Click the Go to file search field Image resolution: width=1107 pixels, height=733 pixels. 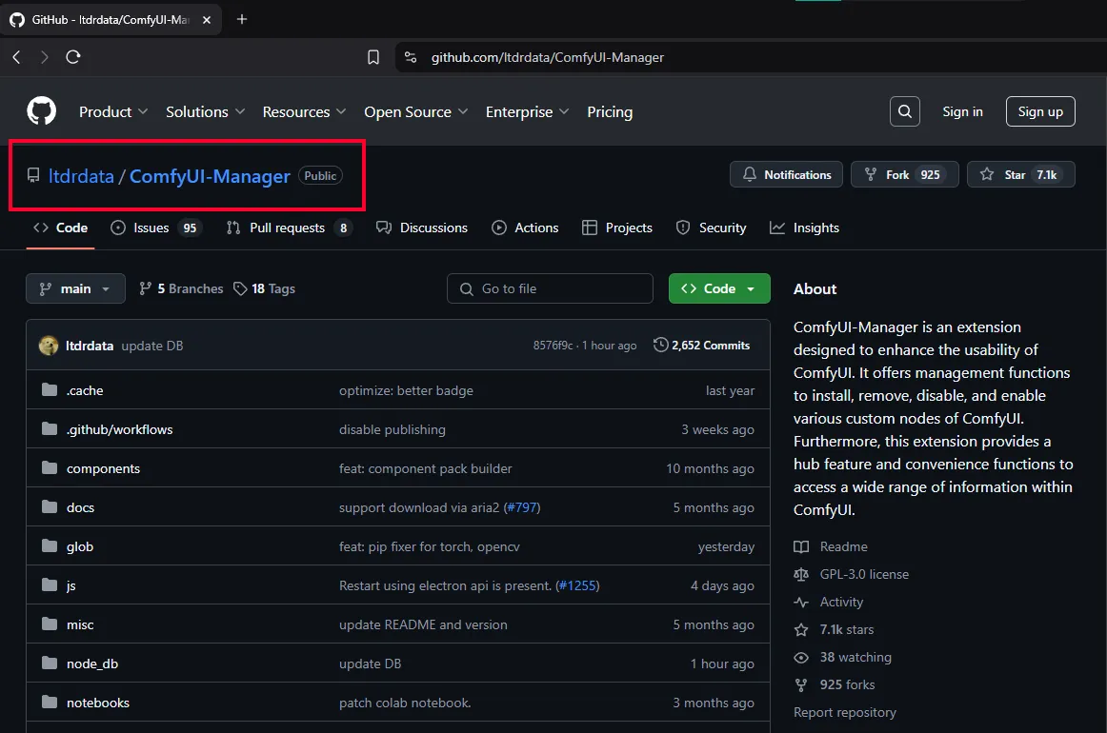(x=550, y=287)
